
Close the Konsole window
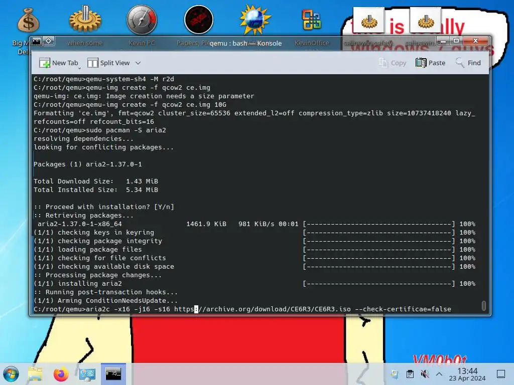pos(476,41)
